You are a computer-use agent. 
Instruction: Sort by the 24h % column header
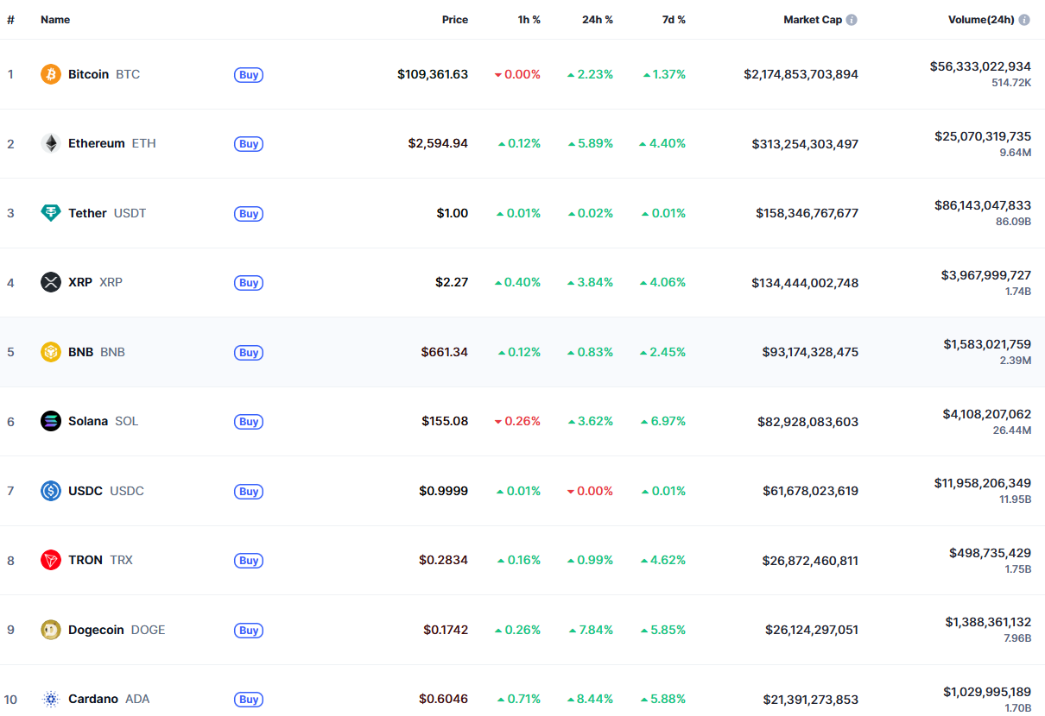tap(597, 20)
